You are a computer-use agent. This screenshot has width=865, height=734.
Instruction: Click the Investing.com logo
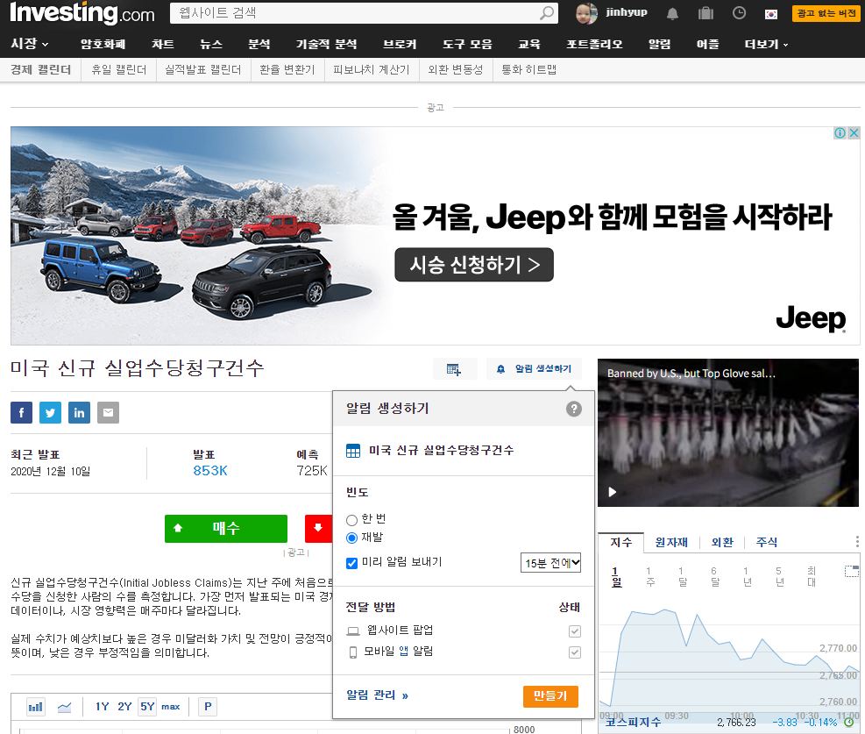pyautogui.click(x=82, y=12)
